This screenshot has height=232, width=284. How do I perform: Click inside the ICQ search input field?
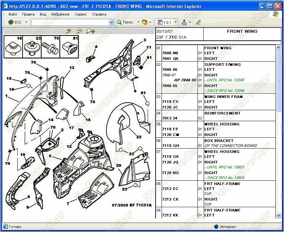pos(70,22)
